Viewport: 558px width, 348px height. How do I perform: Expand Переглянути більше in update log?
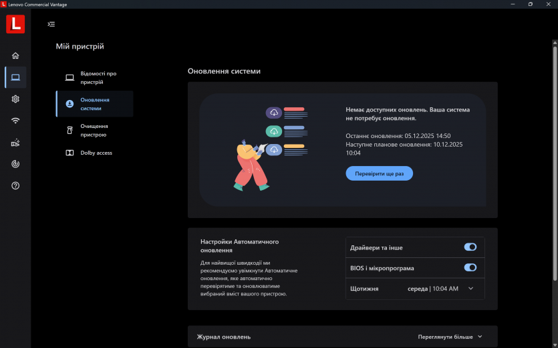point(450,337)
